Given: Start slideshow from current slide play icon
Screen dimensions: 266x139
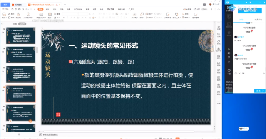Looking at the screenshot, I should click(28, 14).
